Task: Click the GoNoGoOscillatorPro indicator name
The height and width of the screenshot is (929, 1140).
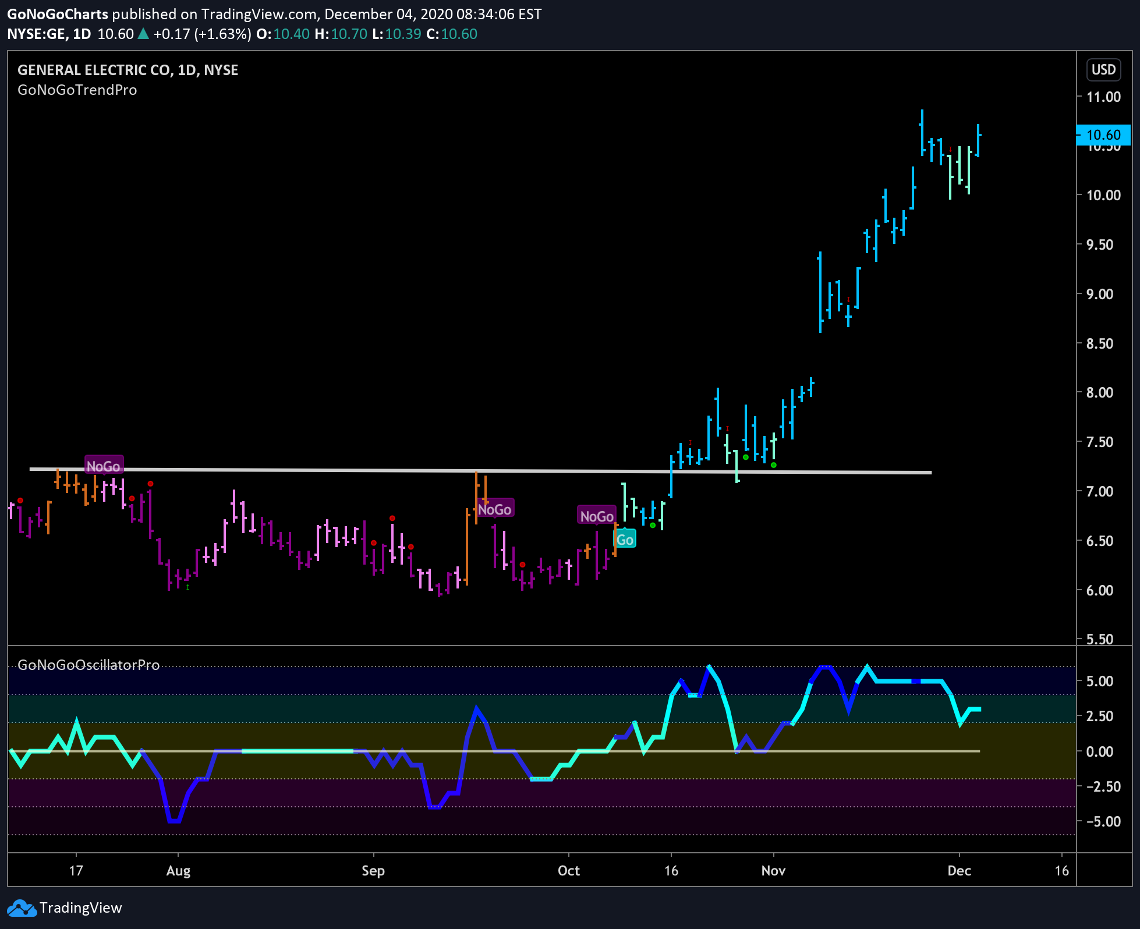Action: (x=88, y=665)
